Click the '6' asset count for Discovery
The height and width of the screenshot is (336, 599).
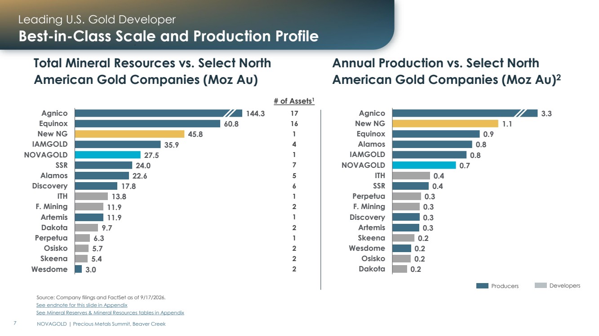294,186
